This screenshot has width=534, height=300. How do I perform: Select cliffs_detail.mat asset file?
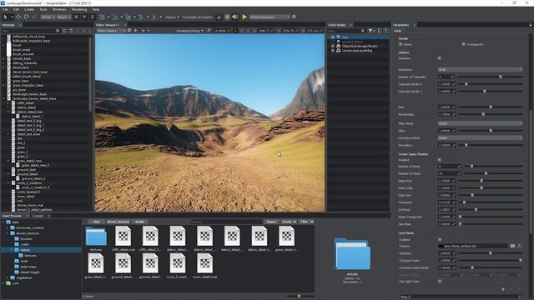123,239
